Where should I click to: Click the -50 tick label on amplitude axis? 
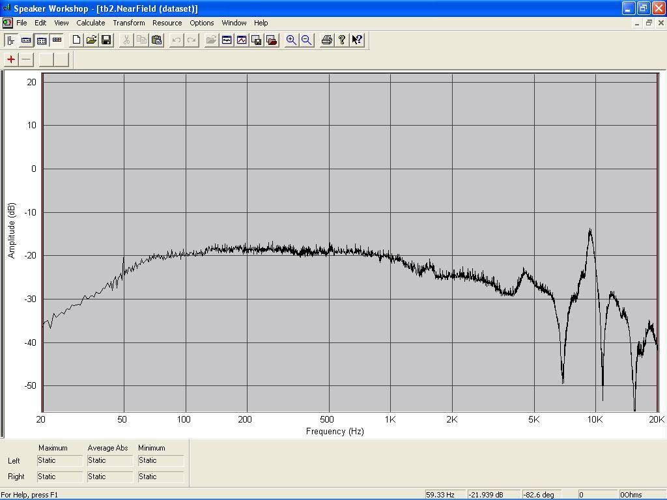(x=29, y=385)
